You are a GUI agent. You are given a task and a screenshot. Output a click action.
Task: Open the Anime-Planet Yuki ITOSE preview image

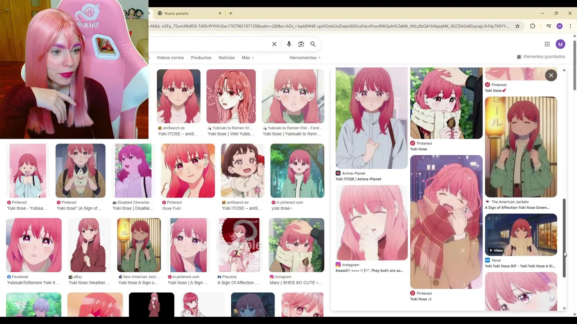(371, 118)
